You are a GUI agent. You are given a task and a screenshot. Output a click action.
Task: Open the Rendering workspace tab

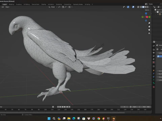click(59, 4)
